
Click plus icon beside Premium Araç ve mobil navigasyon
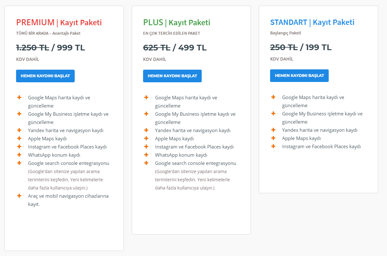[x=19, y=196]
